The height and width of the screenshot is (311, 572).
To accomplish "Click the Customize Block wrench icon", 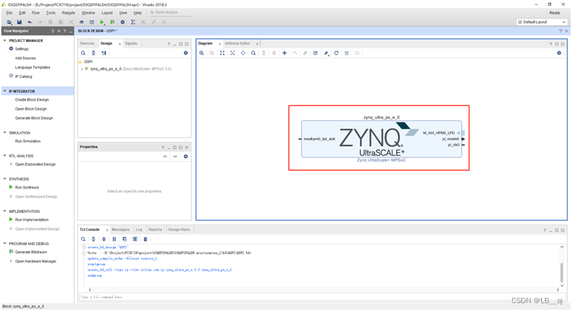I will coord(305,53).
